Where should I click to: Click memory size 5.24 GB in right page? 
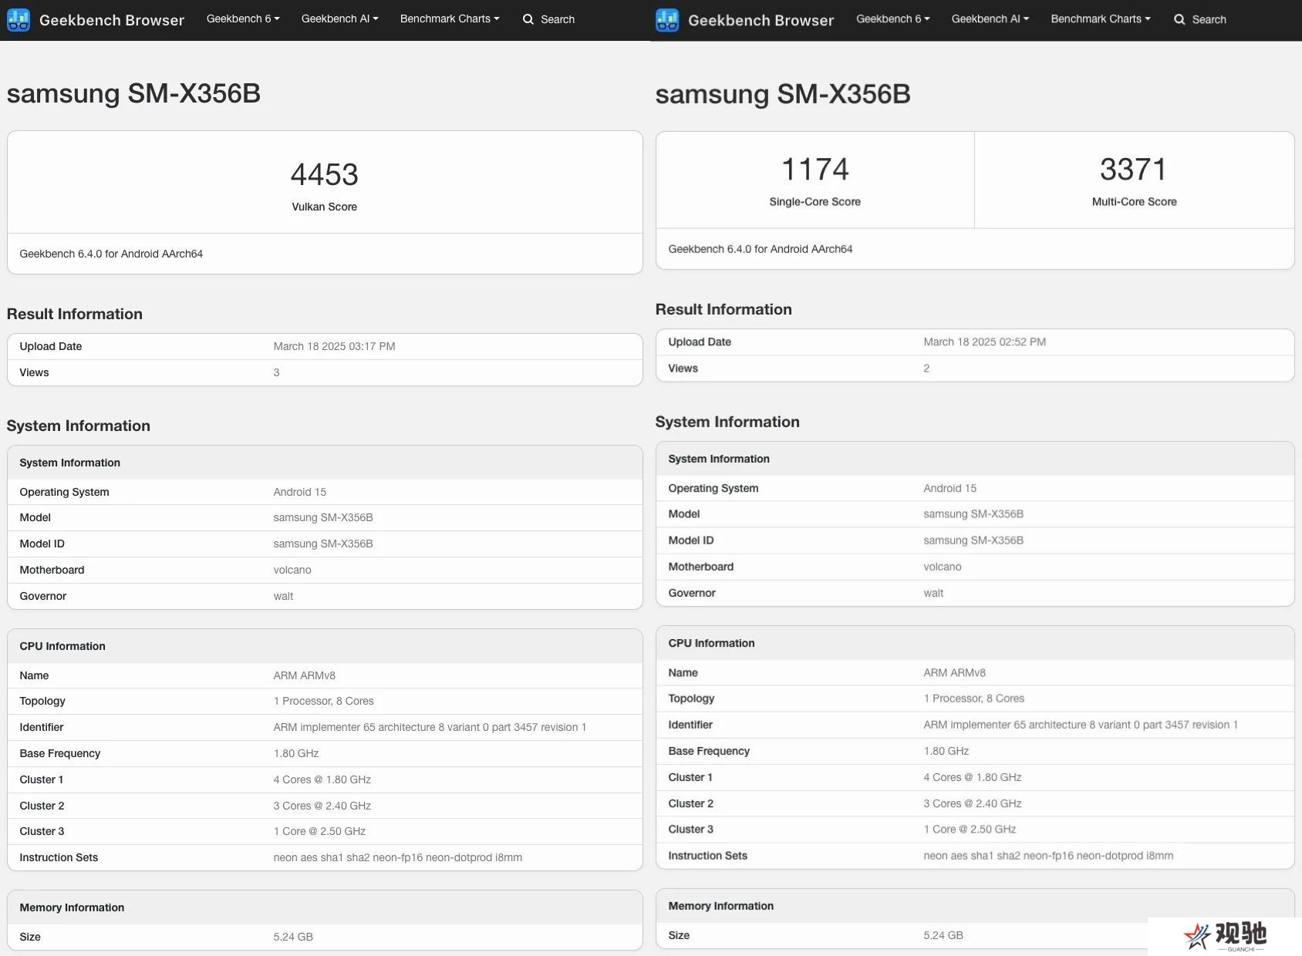pos(943,935)
